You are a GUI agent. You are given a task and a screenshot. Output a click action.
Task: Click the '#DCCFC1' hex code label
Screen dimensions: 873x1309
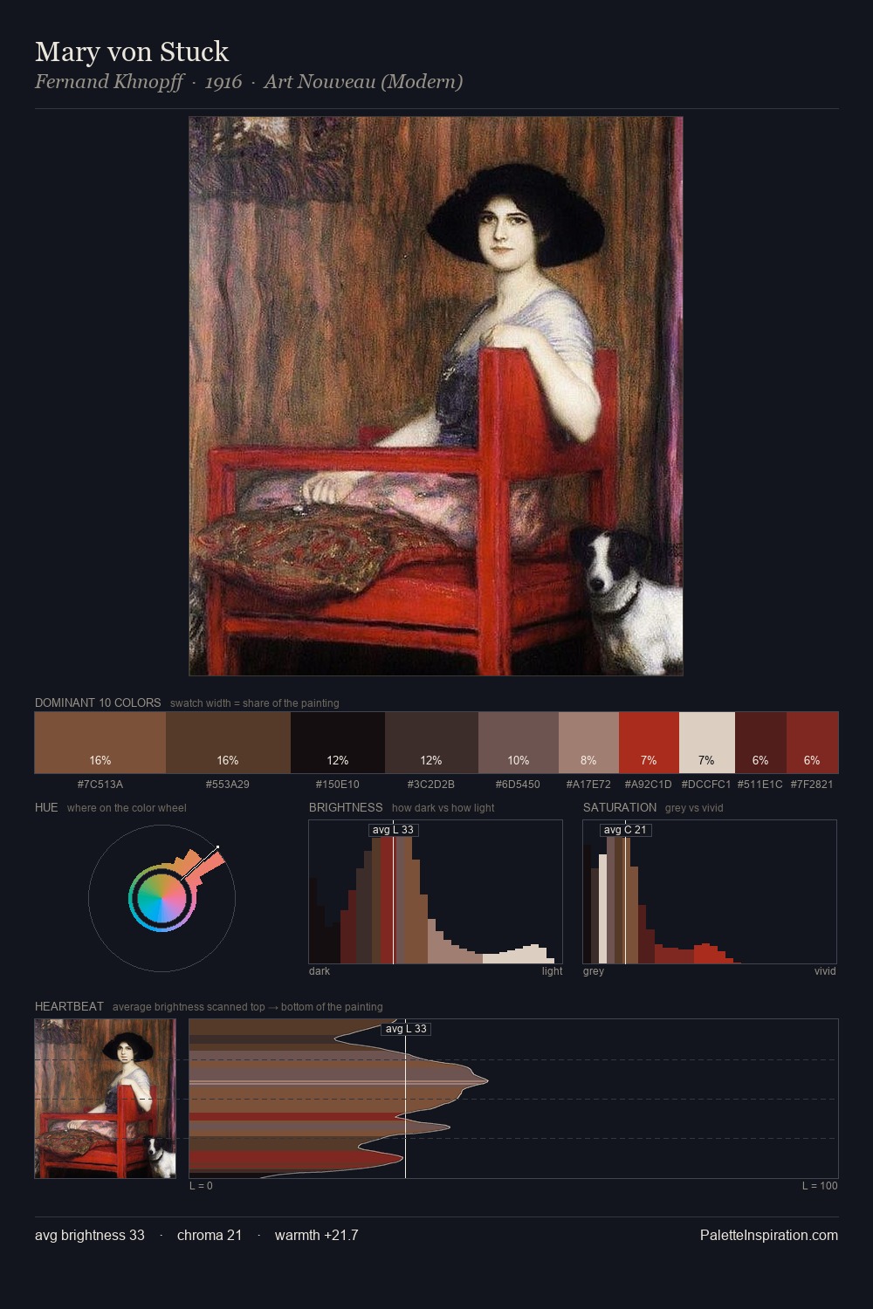pos(706,784)
